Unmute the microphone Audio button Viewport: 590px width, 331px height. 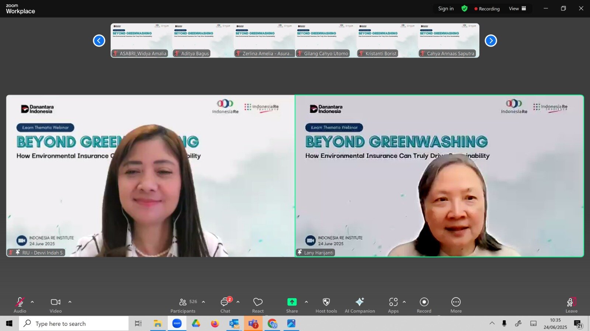click(20, 305)
